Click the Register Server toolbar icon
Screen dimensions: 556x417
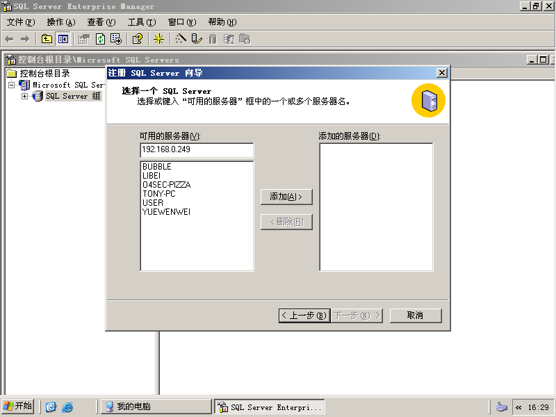click(197, 39)
